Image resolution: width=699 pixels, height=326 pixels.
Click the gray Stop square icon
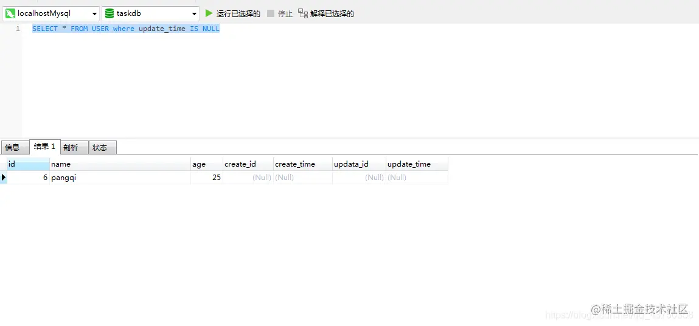[271, 13]
